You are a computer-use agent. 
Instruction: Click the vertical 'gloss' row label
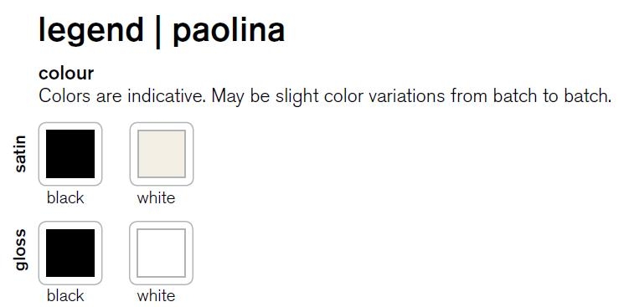click(20, 250)
